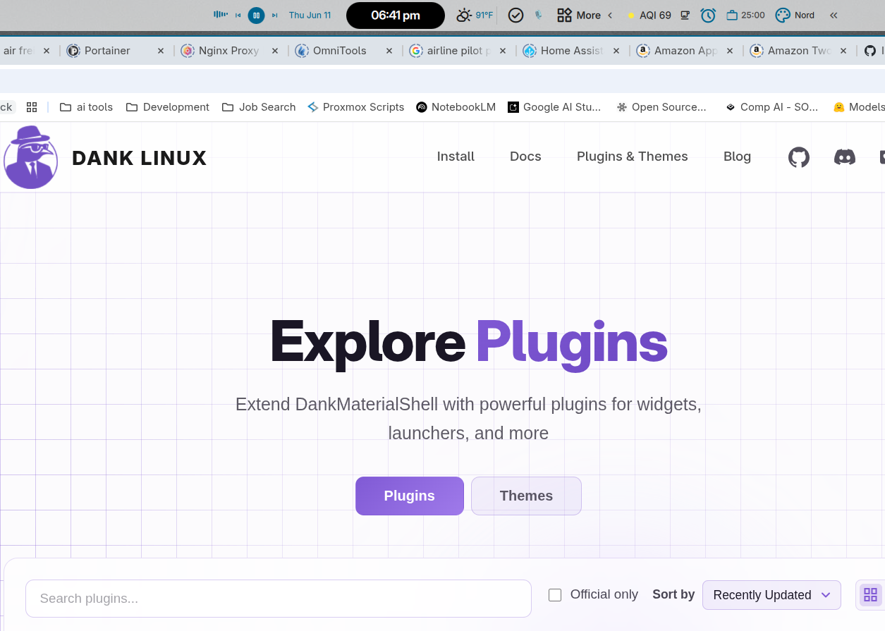Close the OmniTools tab

[x=389, y=51]
